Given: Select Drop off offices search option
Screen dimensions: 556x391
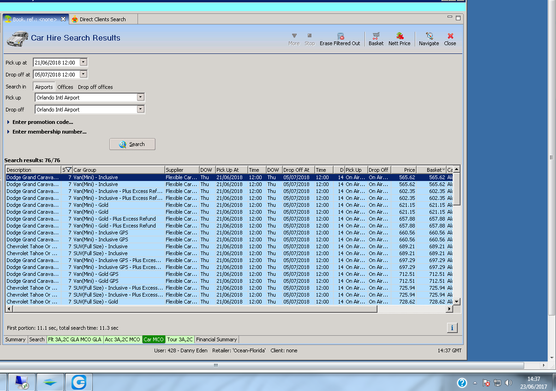Looking at the screenshot, I should click(96, 87).
